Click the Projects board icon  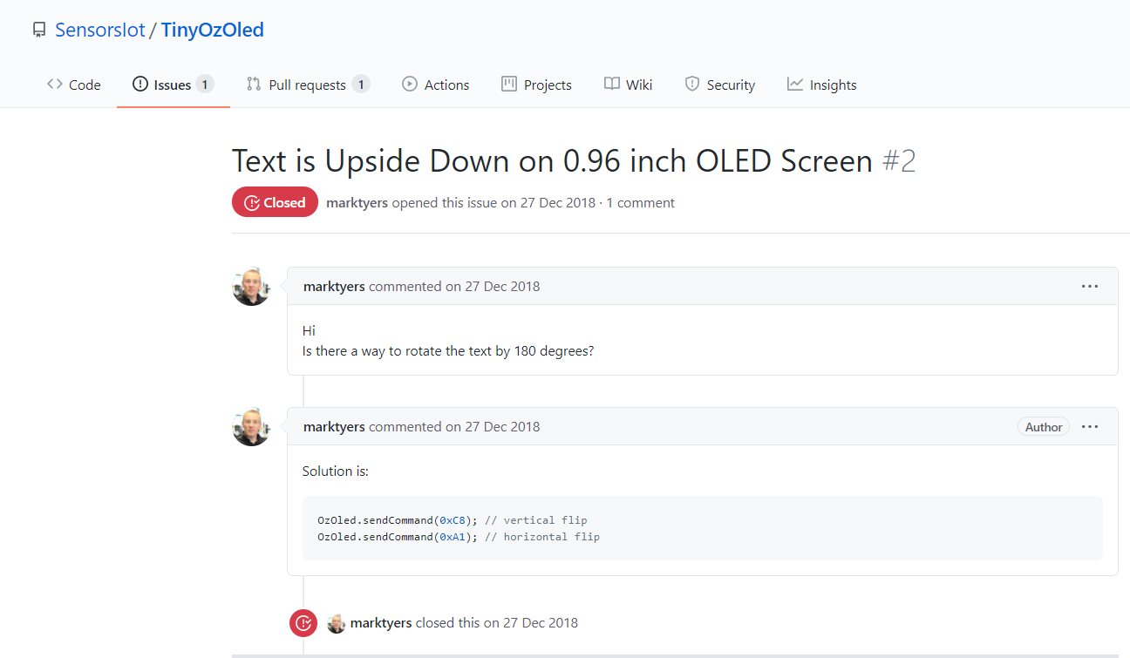click(x=509, y=85)
